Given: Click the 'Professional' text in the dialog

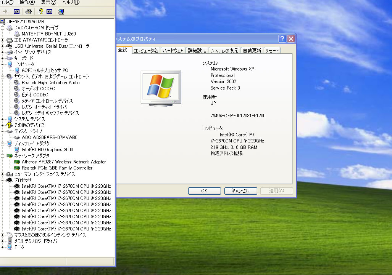Looking at the screenshot, I should coord(223,75).
